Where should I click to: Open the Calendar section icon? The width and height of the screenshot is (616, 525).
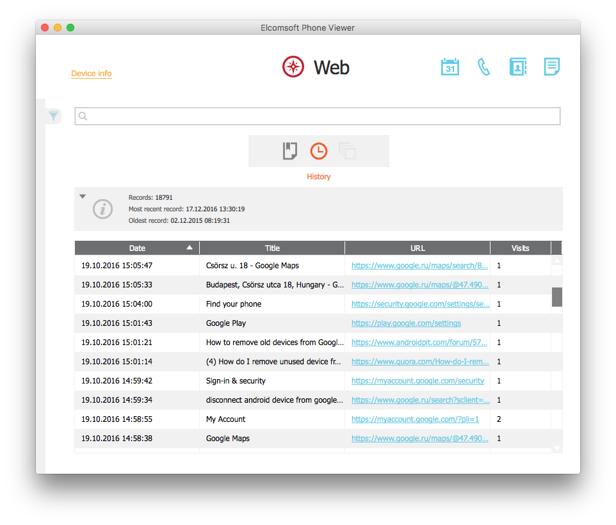(x=450, y=67)
